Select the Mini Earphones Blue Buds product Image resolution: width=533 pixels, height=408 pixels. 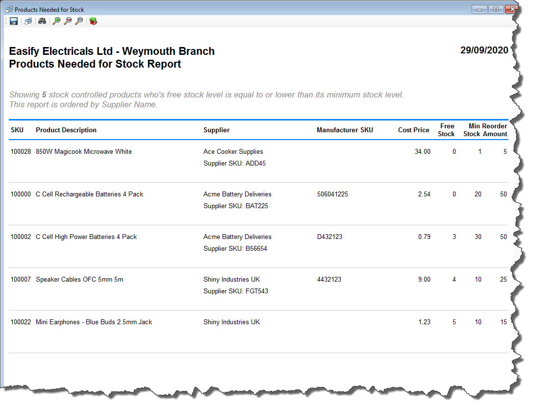click(x=94, y=322)
